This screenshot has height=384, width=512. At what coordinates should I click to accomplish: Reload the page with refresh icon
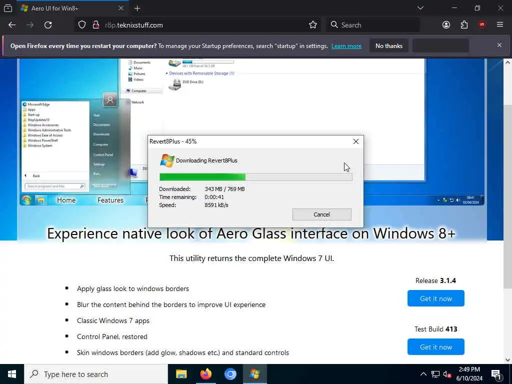click(48, 25)
